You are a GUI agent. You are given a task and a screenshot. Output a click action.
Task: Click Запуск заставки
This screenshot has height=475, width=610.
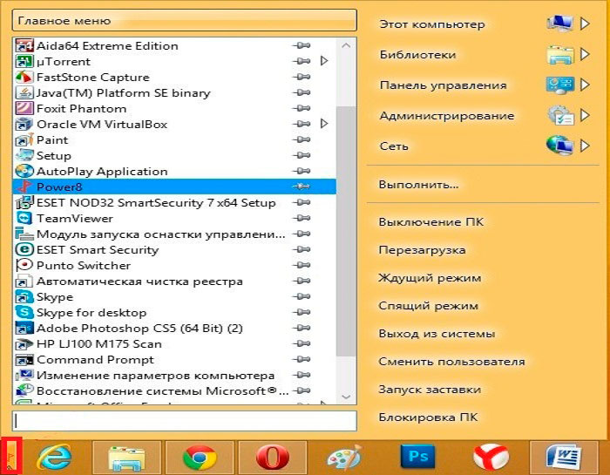(430, 390)
